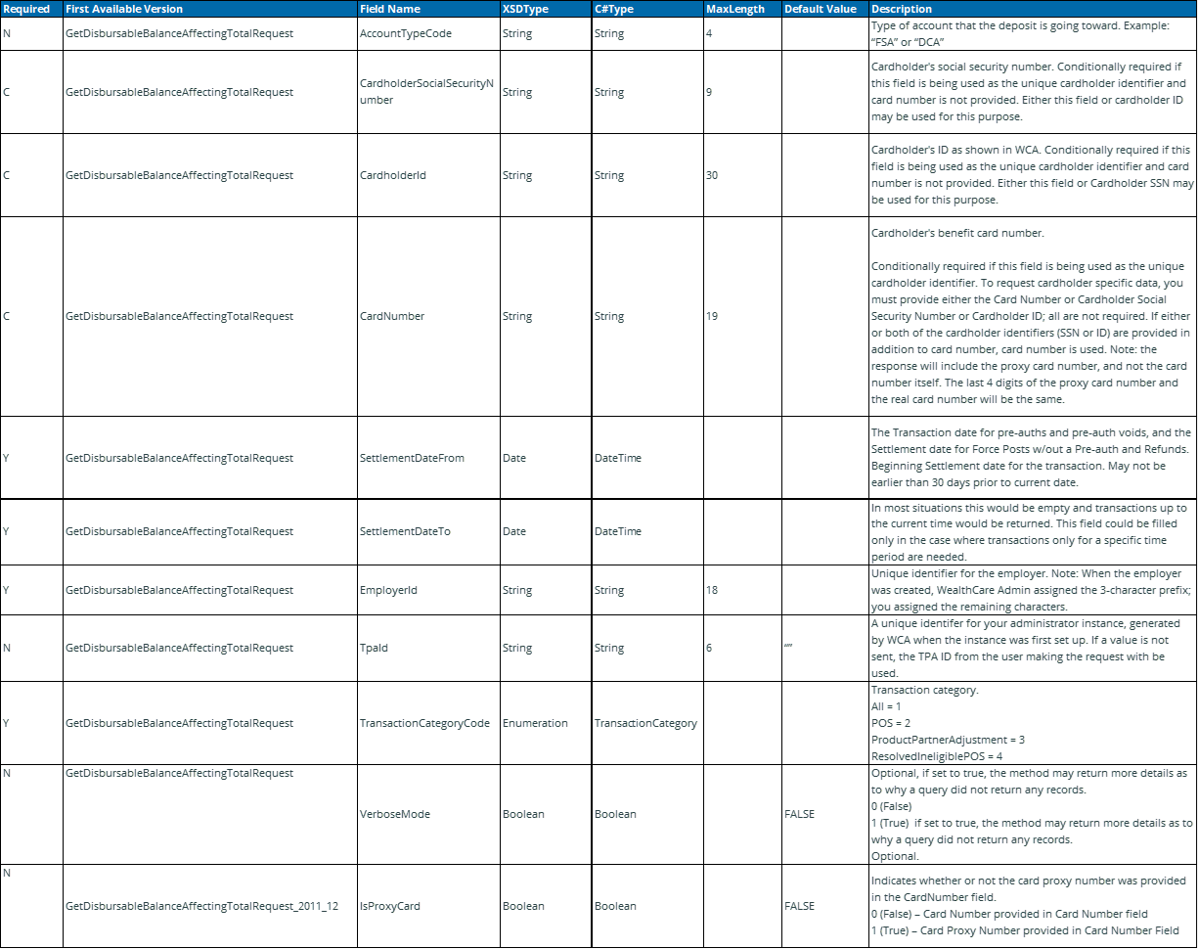Viewport: 1198px width, 949px height.
Task: Click 'String' C#Type in TpaId row
Action: 646,648
